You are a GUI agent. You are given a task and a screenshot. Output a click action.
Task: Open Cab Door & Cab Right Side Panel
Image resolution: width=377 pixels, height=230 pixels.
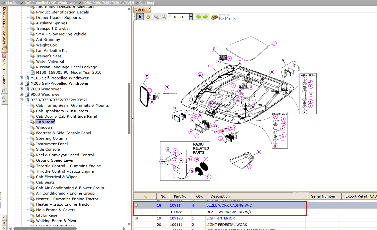click(x=66, y=116)
